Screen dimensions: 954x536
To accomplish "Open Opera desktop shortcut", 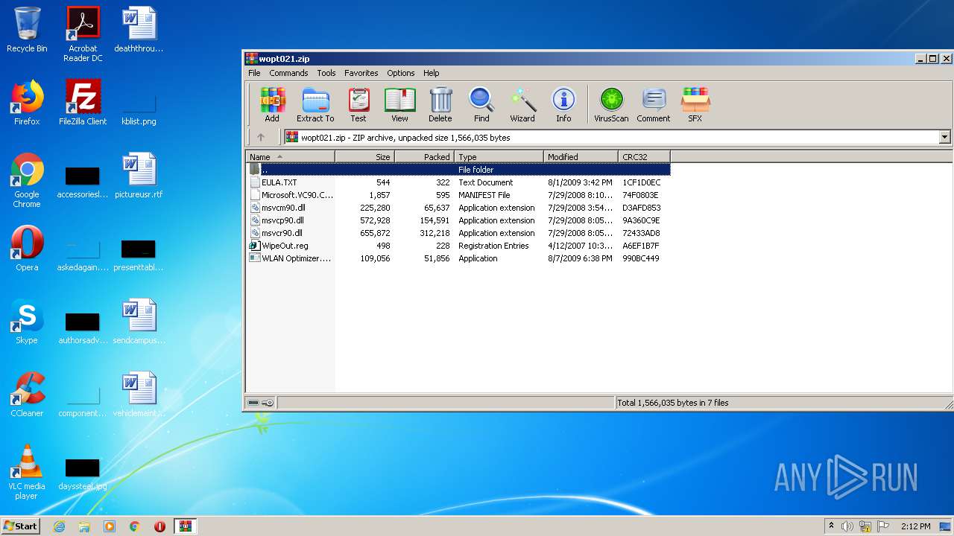I will [x=27, y=249].
